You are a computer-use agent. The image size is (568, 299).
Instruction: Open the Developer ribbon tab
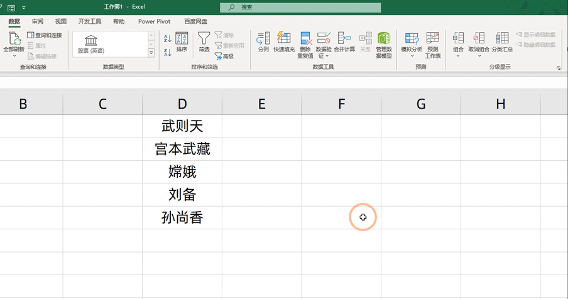pos(90,21)
